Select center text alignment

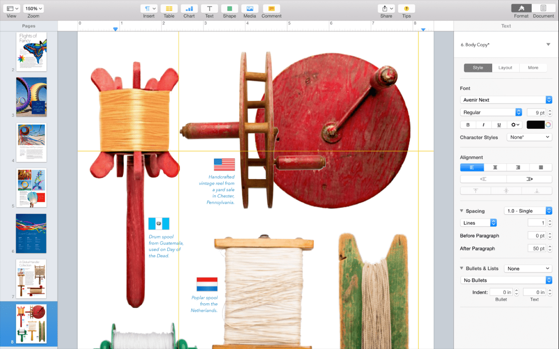pyautogui.click(x=495, y=168)
